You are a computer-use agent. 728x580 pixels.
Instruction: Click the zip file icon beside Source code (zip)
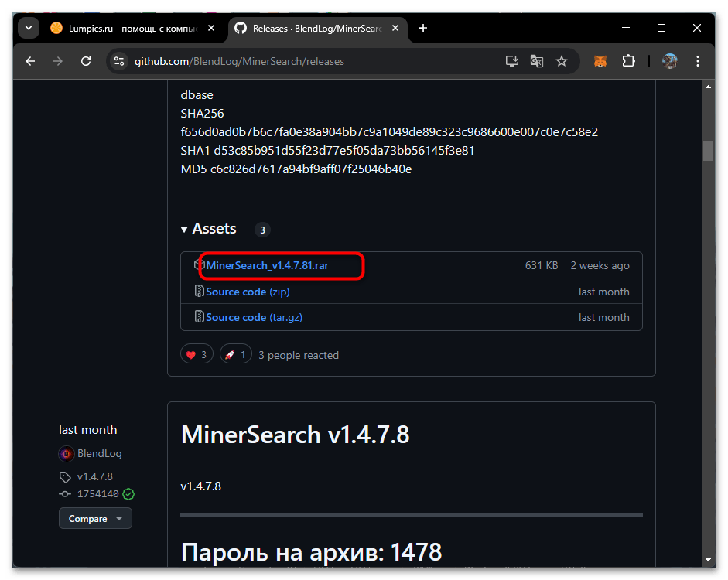tap(199, 291)
